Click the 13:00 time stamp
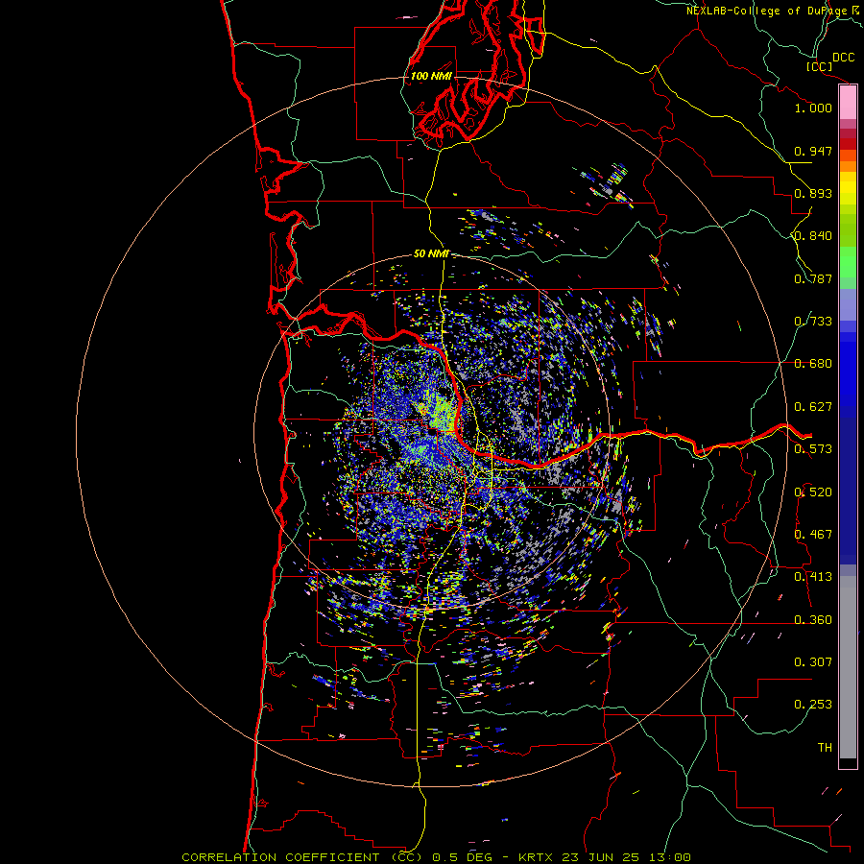 pos(669,857)
